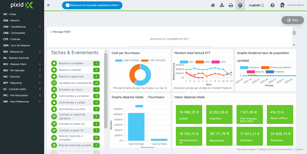Click the Technicien 20 836,73 € tile
Image resolution: width=307 pixels, height=154 pixels.
tap(280, 136)
